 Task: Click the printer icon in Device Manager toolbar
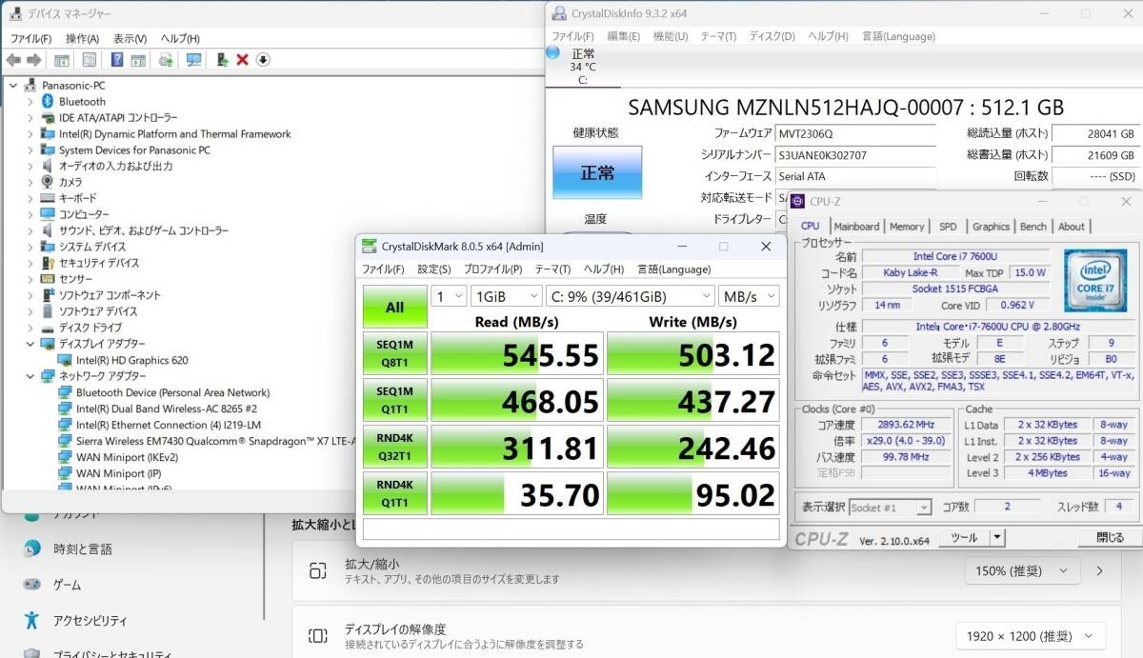[166, 60]
